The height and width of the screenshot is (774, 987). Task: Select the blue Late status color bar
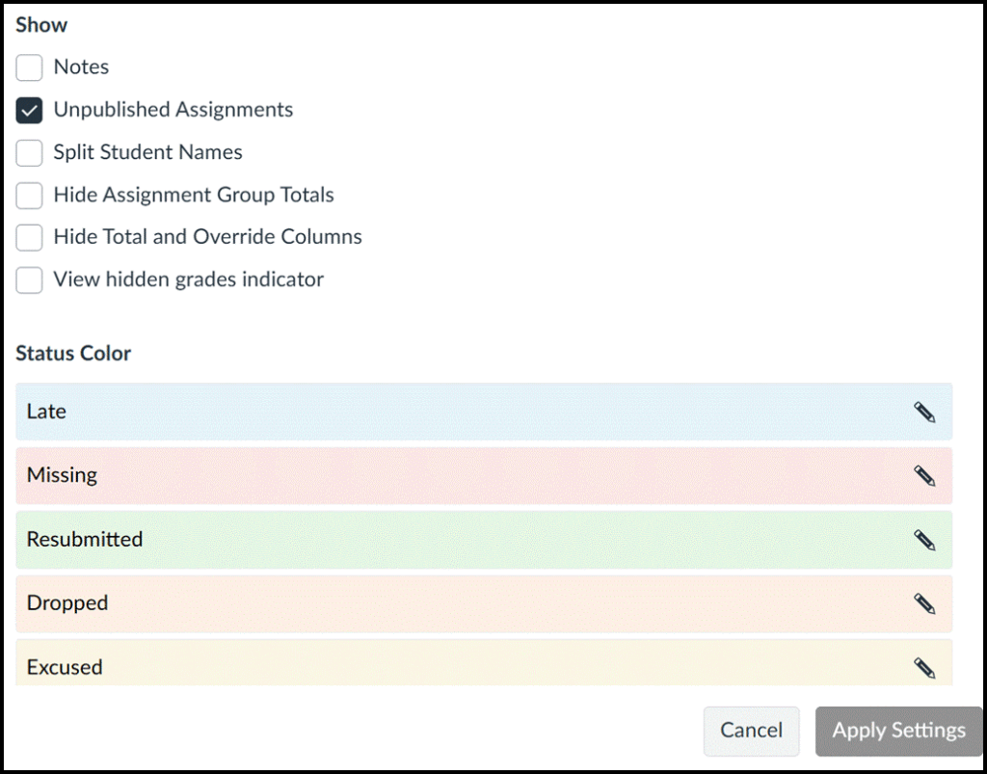click(463, 412)
